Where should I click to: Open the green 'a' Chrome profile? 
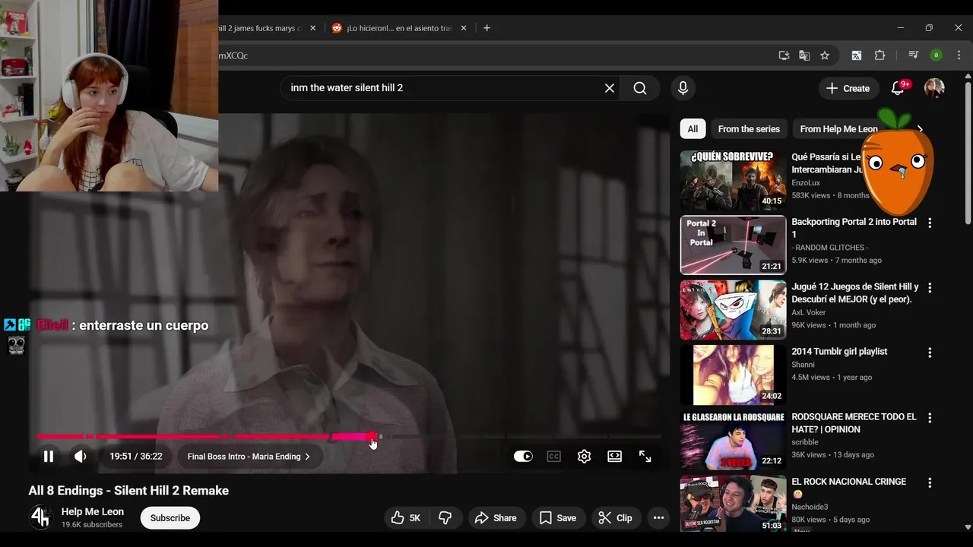click(x=937, y=55)
